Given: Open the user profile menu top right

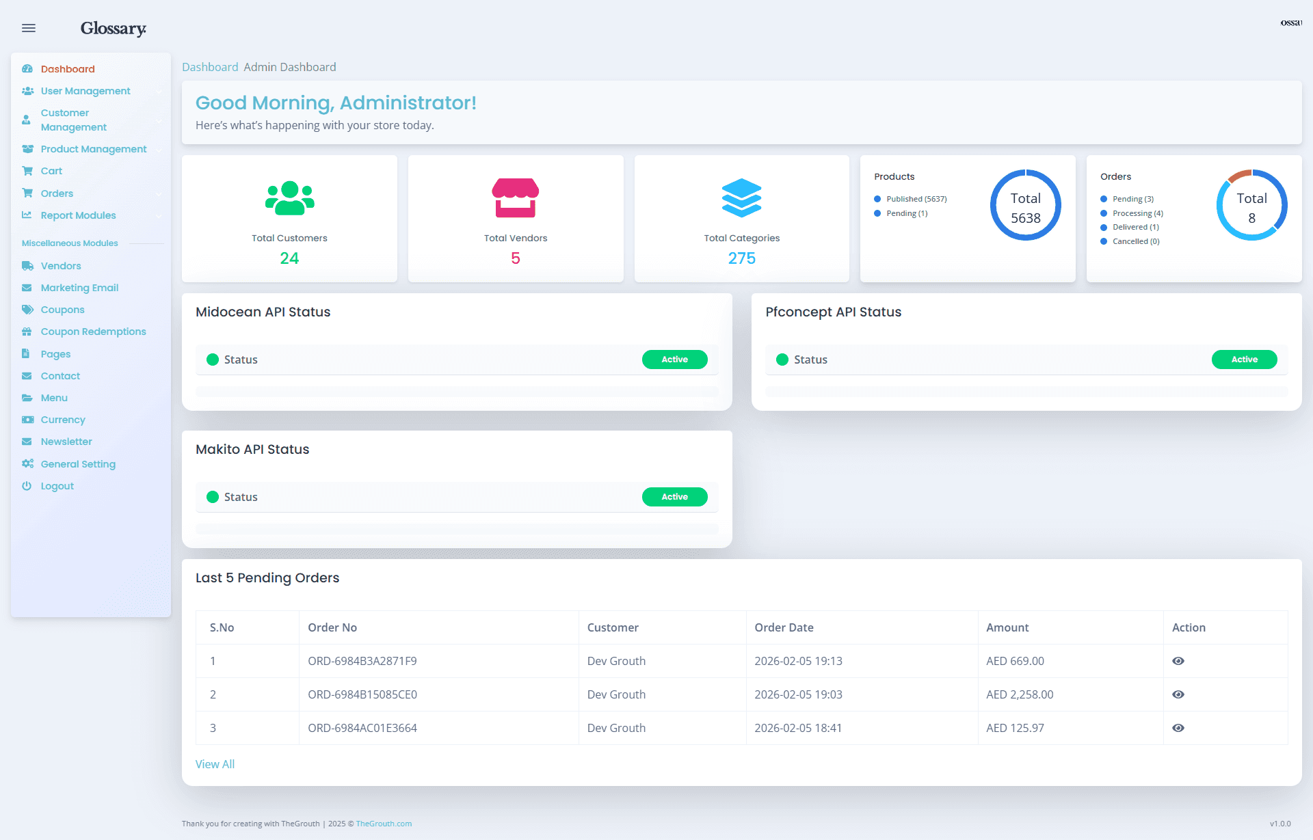Looking at the screenshot, I should coord(1291,23).
